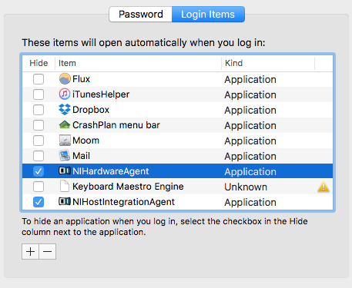Tick Hide checkbox for CrashPlan menu bar
The image size is (352, 288).
[39, 125]
